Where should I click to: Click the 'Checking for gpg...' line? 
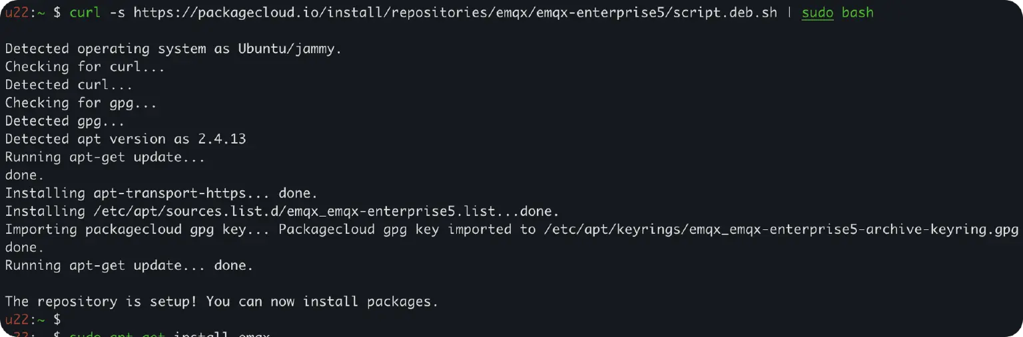tap(81, 103)
